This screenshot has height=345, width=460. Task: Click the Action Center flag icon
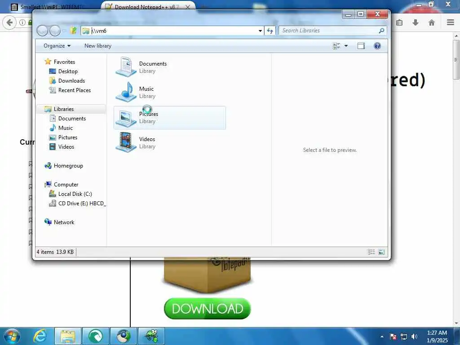[393, 336]
